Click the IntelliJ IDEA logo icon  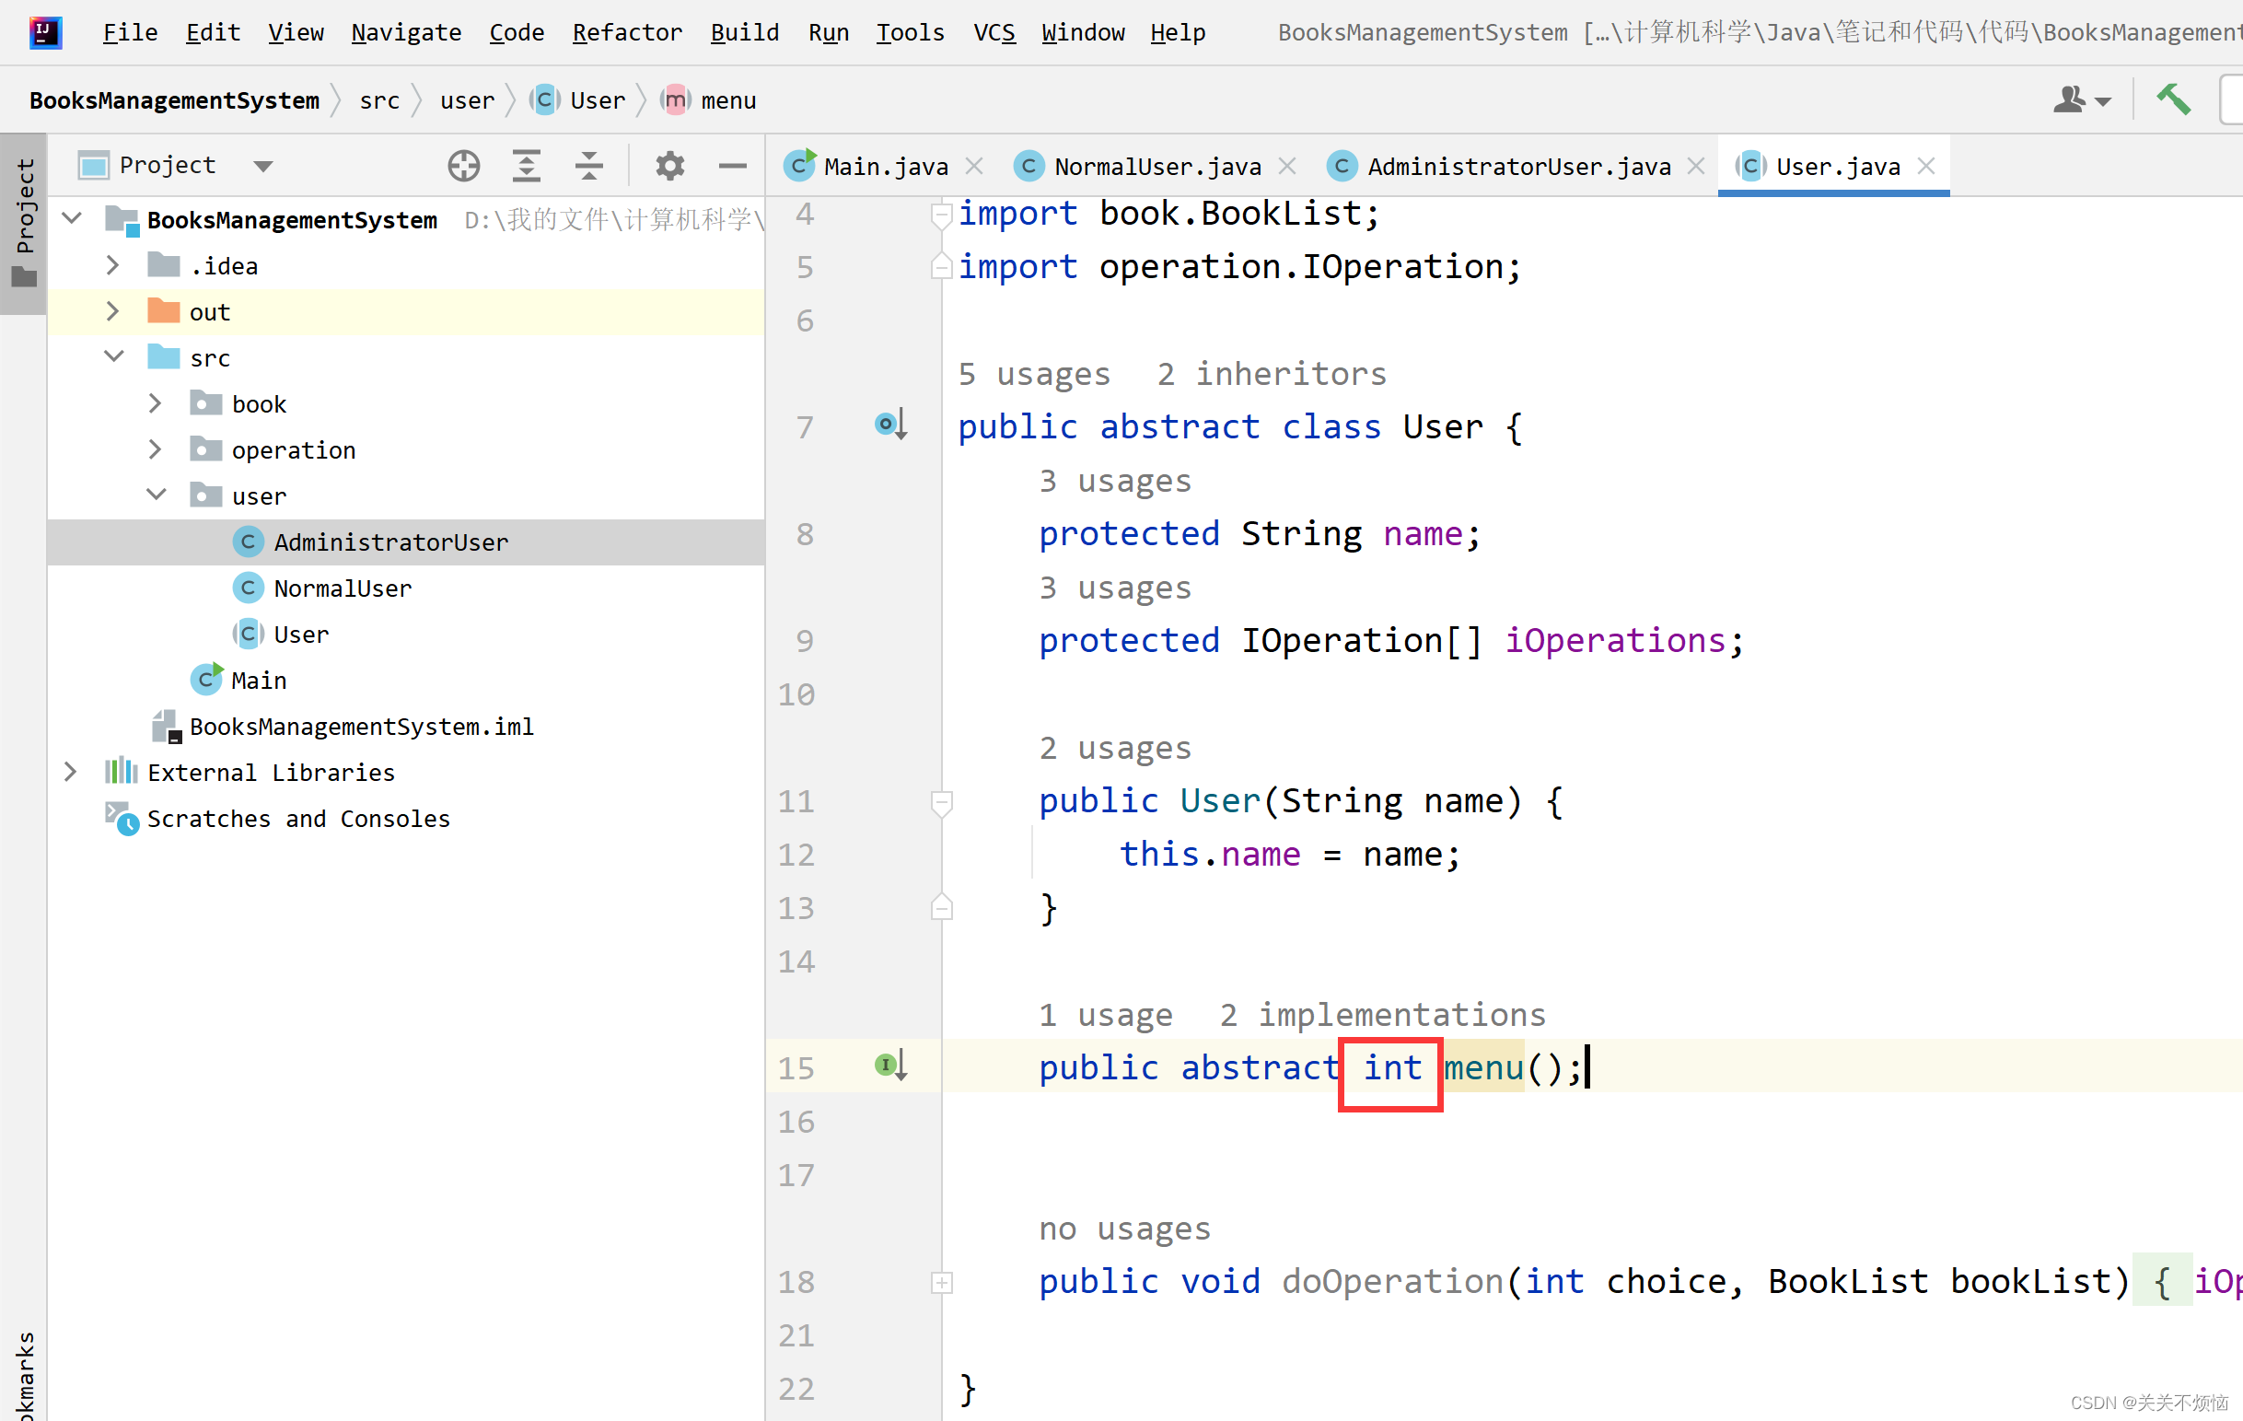pyautogui.click(x=45, y=32)
